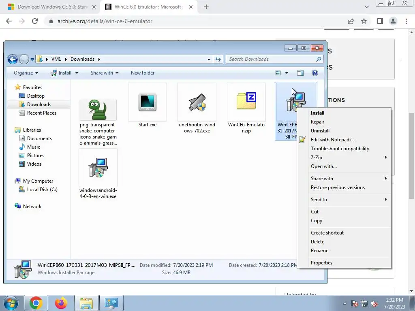This screenshot has height=311, width=415.
Task: Click the Chrome address bar URL
Action: [105, 21]
